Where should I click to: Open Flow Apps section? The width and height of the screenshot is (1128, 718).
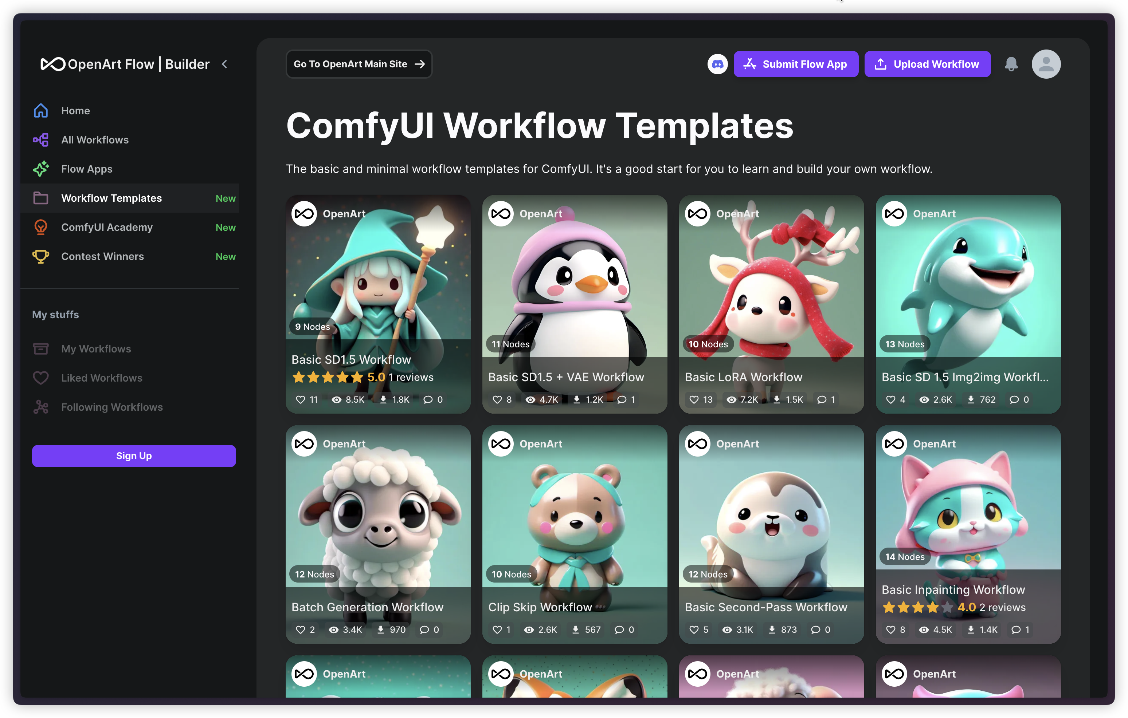pyautogui.click(x=130, y=169)
